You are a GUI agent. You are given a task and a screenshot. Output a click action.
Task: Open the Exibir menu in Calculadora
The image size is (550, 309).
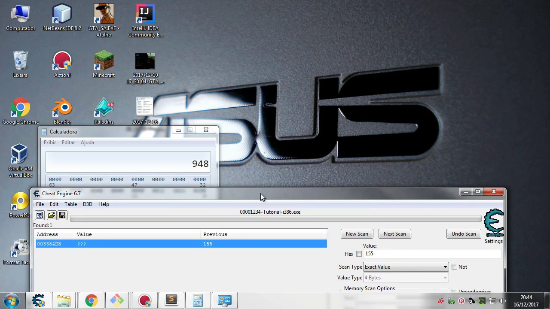50,142
